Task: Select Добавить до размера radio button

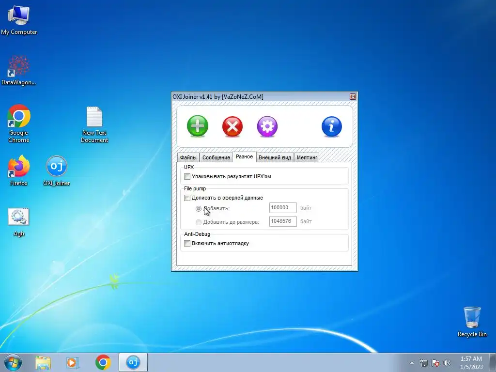Action: pos(198,222)
